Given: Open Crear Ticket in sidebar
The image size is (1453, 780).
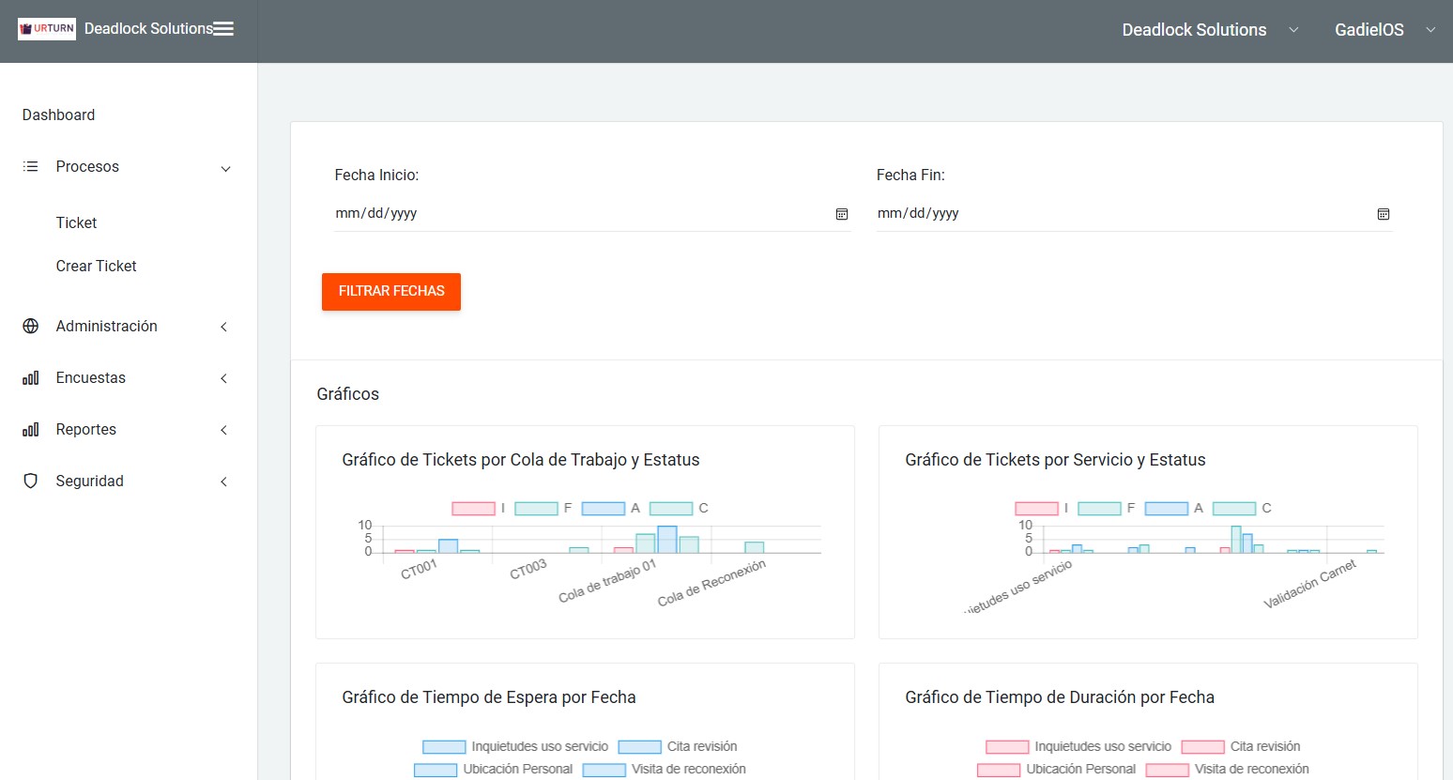Looking at the screenshot, I should (x=96, y=266).
